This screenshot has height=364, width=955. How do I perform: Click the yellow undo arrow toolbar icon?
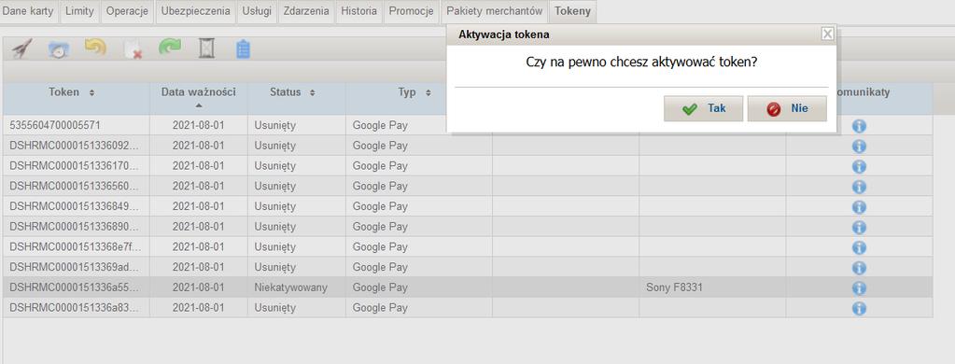95,49
